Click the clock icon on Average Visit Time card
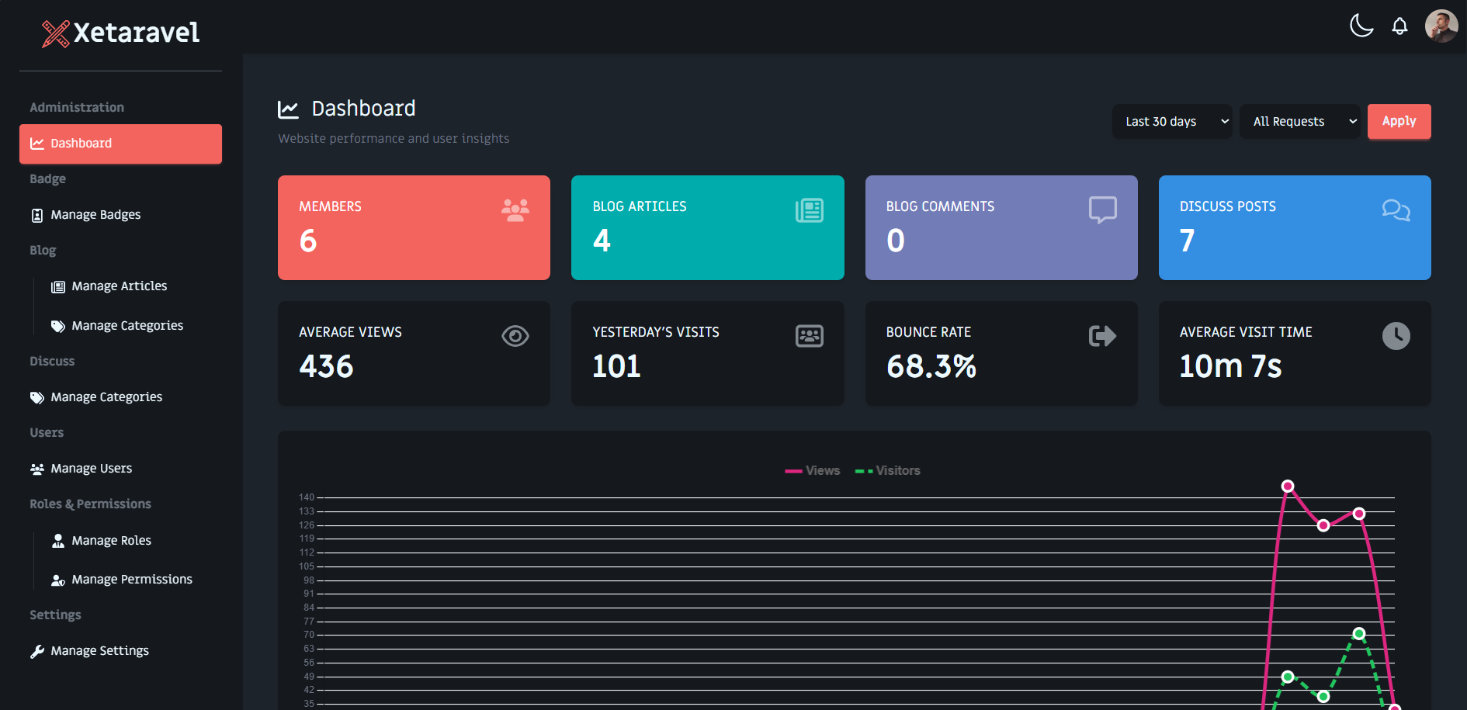The width and height of the screenshot is (1467, 710). click(1396, 335)
